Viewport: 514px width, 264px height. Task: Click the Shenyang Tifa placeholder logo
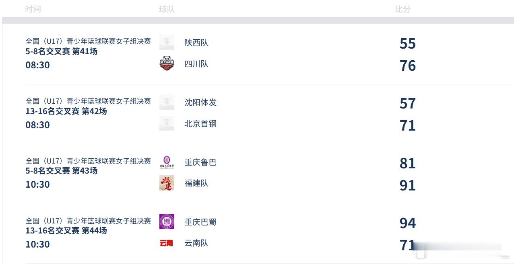[167, 102]
